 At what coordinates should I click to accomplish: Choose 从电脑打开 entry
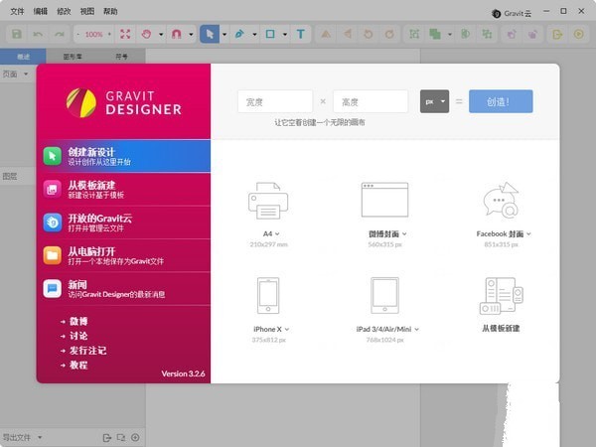click(x=123, y=255)
